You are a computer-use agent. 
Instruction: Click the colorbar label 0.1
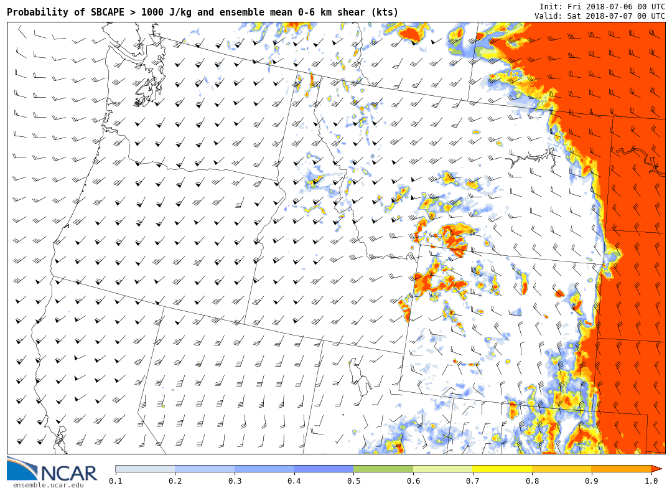(116, 481)
